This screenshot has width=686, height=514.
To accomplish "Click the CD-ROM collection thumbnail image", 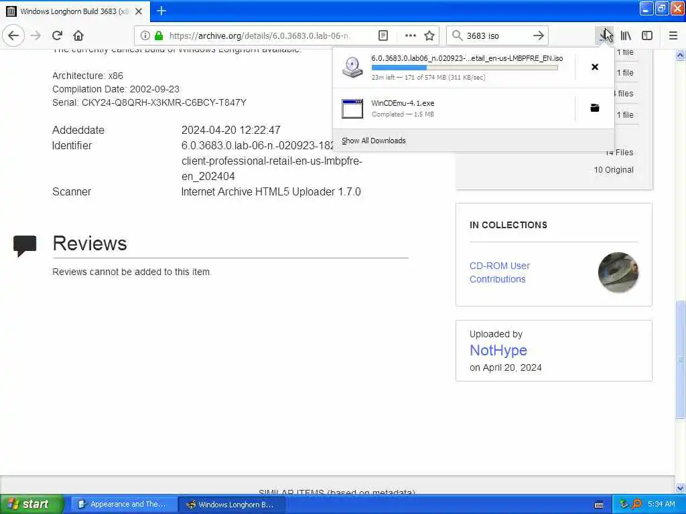I will coord(618,272).
